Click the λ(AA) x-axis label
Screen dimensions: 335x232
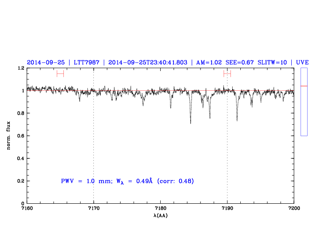[x=160, y=216]
